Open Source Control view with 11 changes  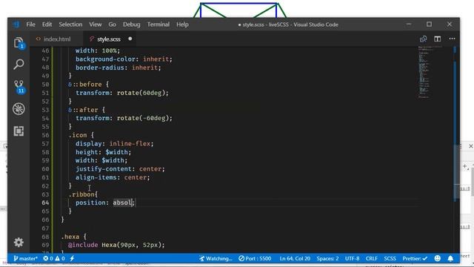(19, 87)
